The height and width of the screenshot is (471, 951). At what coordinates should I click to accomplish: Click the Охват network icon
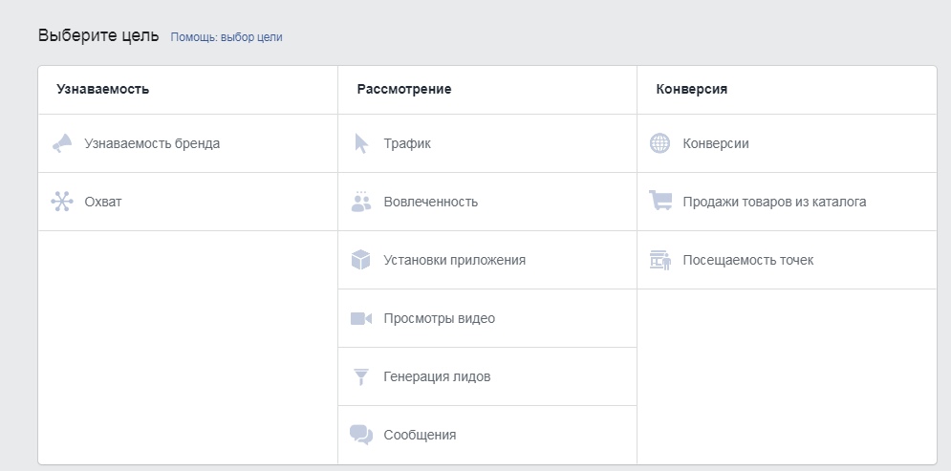tap(62, 202)
